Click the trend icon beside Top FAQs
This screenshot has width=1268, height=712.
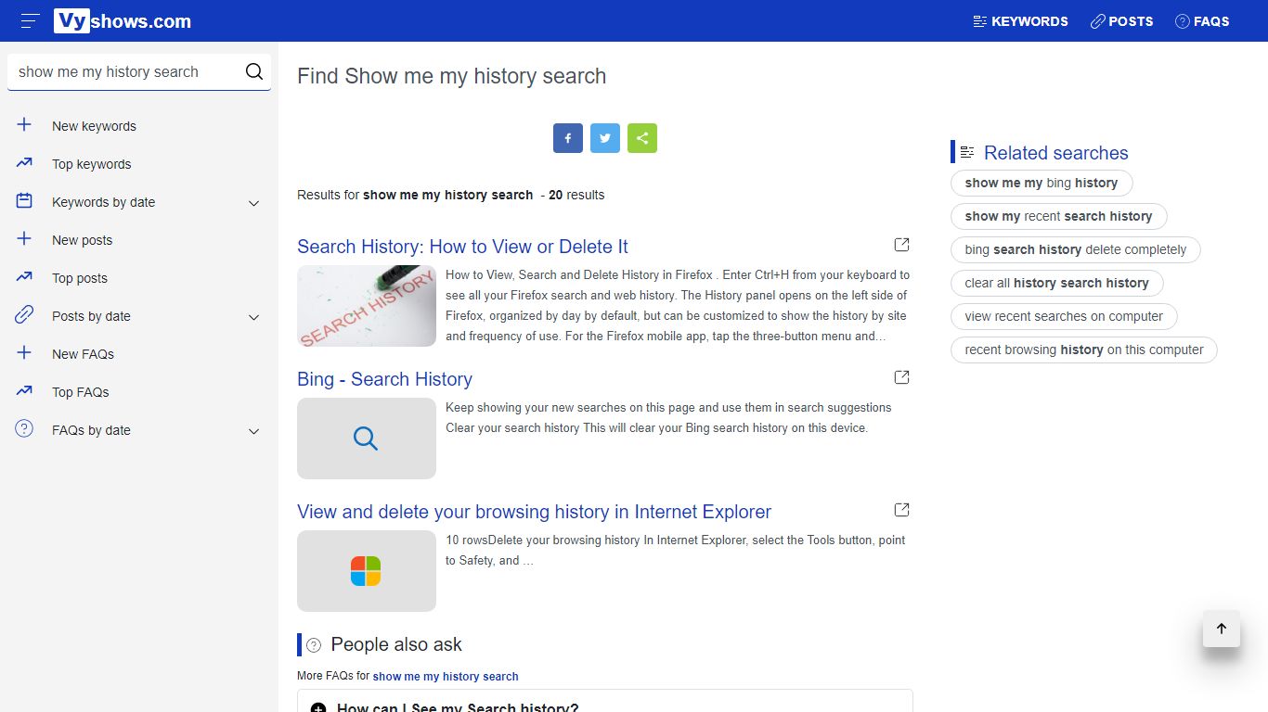pos(24,390)
